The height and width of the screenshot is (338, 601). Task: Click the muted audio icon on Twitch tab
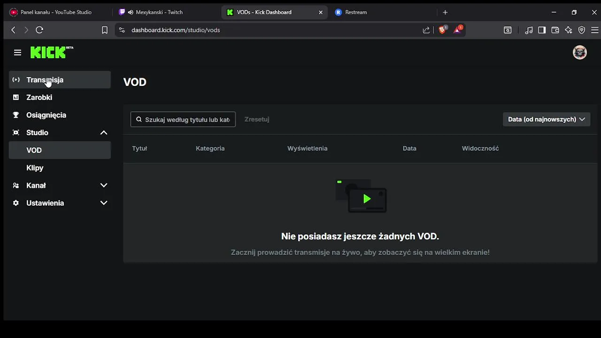[131, 12]
